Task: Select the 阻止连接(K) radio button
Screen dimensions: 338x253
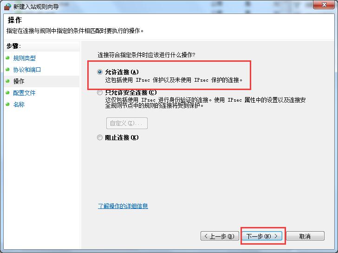Action: point(100,137)
